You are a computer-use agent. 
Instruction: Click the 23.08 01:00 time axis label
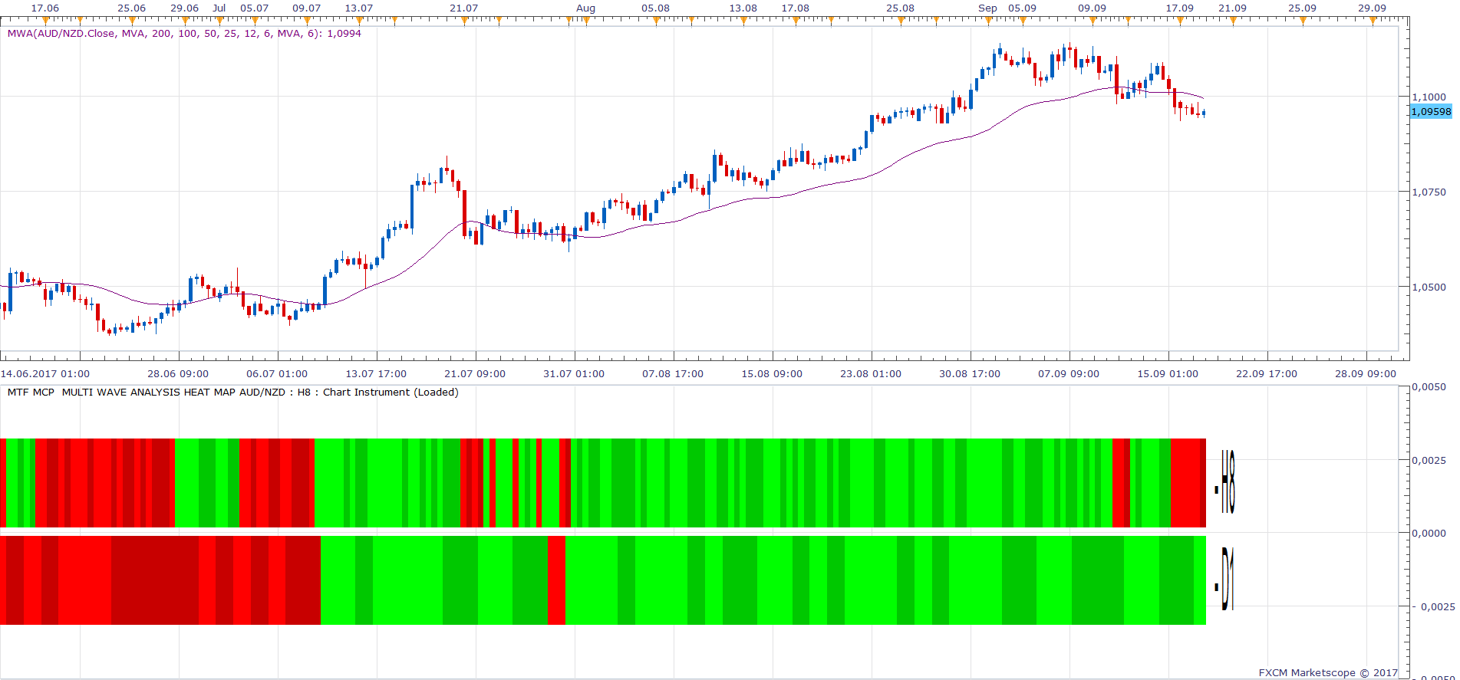click(x=871, y=374)
